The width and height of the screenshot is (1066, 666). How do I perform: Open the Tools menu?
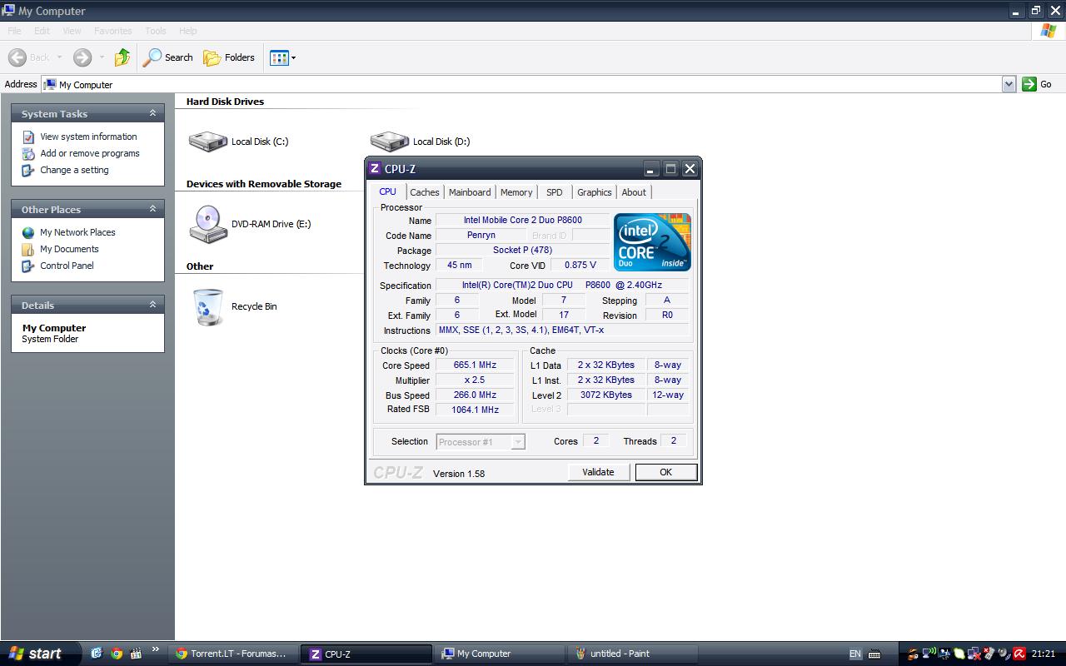click(x=156, y=31)
